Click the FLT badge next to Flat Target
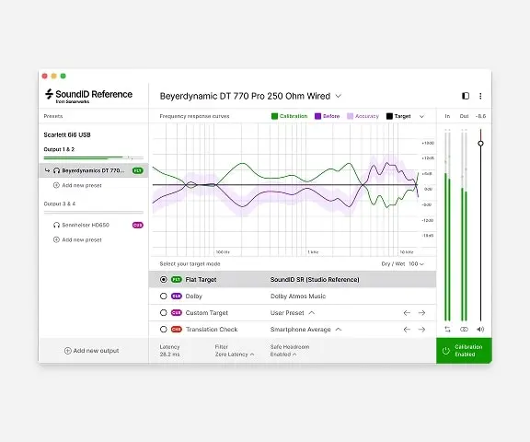Viewport: 530px width, 442px height. point(177,280)
